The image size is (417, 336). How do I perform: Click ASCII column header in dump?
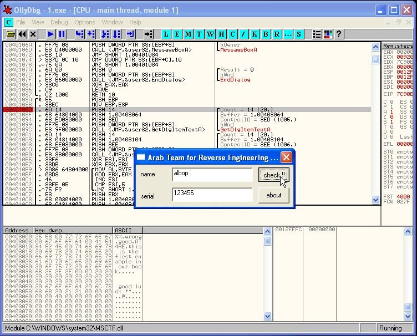pos(128,230)
